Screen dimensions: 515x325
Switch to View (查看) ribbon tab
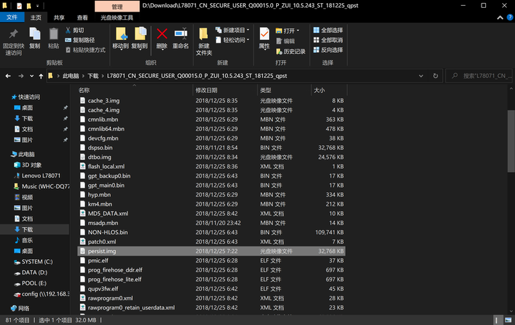[x=82, y=17]
